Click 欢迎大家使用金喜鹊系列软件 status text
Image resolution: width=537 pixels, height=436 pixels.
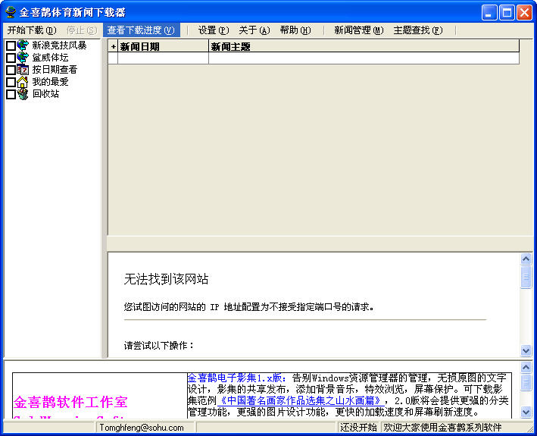click(x=442, y=428)
